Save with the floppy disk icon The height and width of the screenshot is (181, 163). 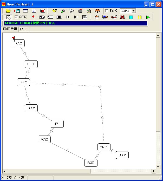point(17,11)
